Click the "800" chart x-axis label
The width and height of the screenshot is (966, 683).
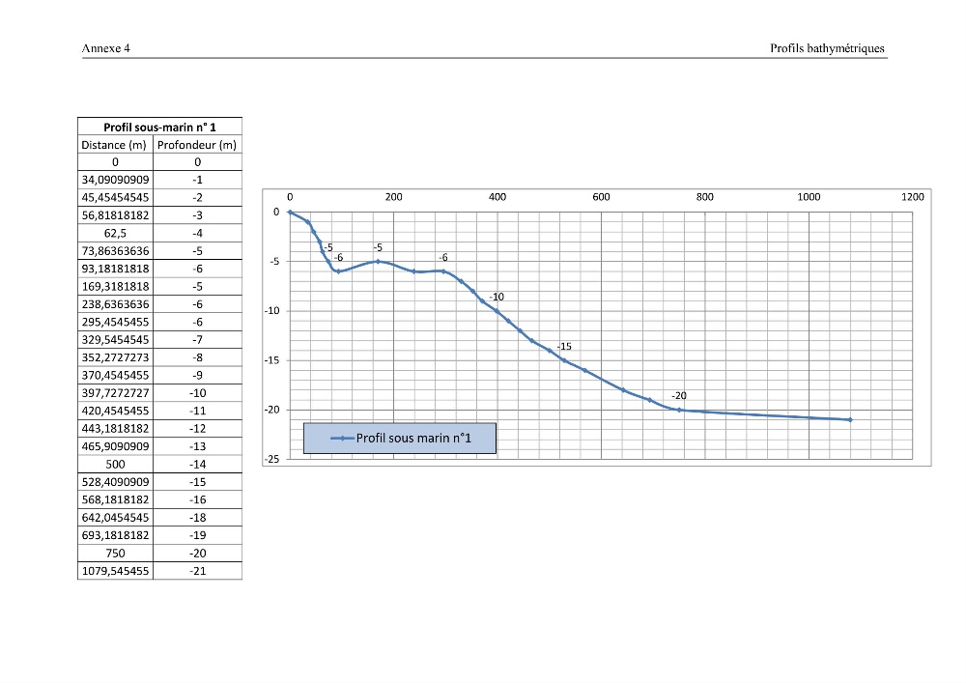click(x=705, y=197)
